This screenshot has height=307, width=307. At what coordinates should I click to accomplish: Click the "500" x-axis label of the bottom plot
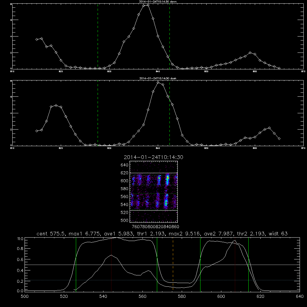(25, 297)
